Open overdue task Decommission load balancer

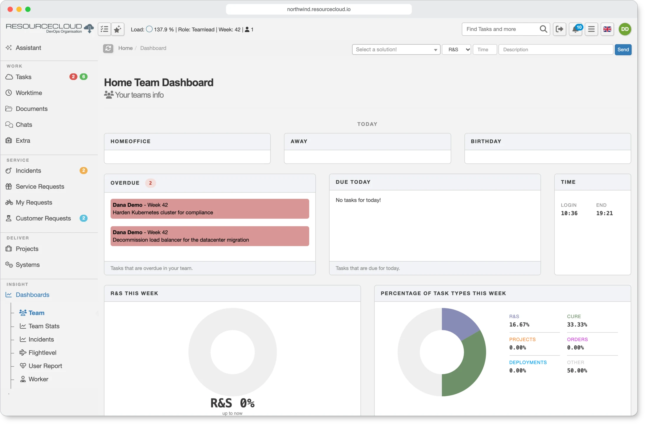210,236
